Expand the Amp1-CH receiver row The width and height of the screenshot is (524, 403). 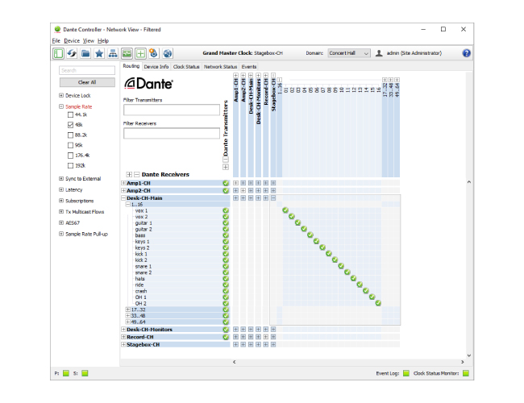123,183
